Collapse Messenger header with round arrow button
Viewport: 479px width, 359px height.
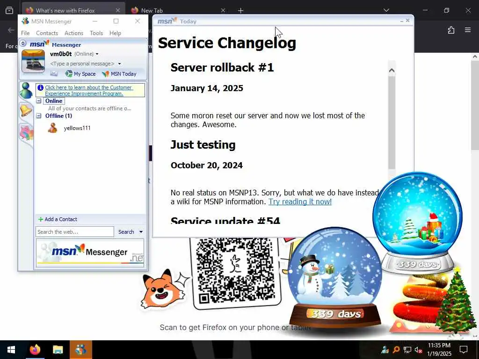pyautogui.click(x=23, y=43)
